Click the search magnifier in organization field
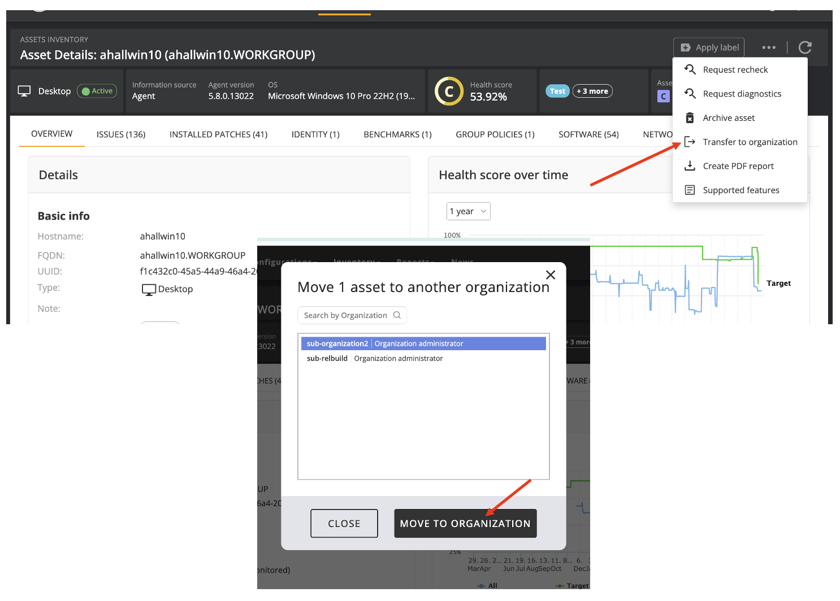Viewport: 840px width, 601px height. click(x=397, y=315)
